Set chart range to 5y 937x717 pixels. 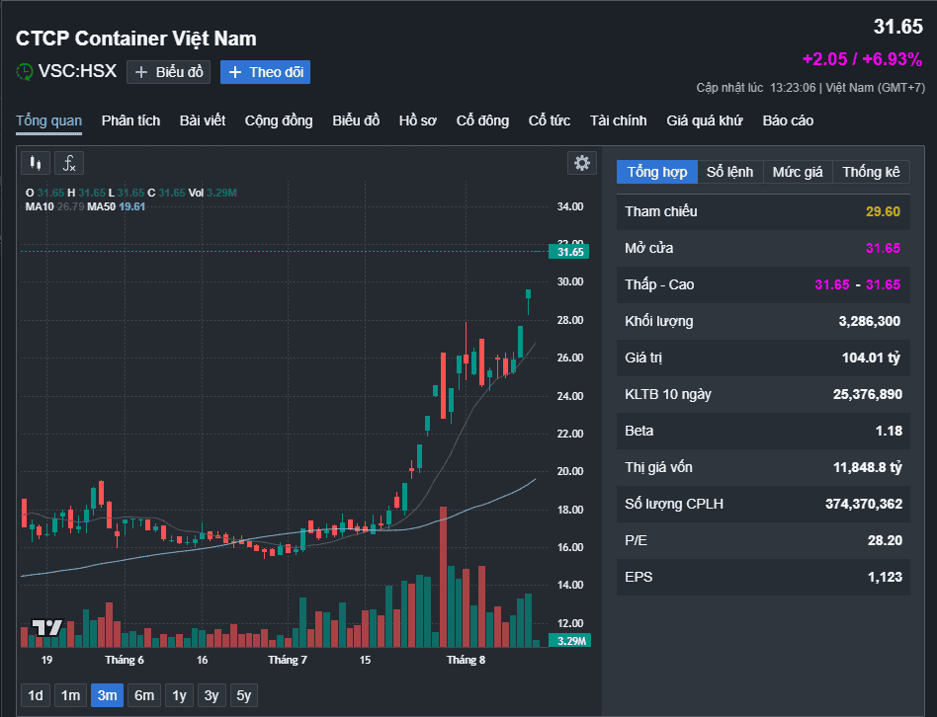(244, 695)
